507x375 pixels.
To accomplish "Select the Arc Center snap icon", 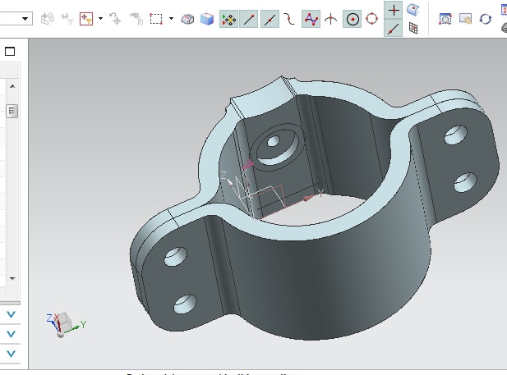I will (353, 18).
